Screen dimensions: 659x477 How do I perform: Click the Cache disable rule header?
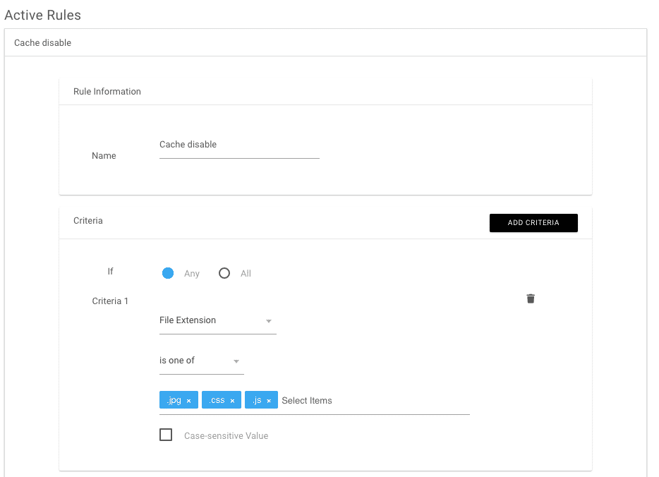click(x=325, y=43)
